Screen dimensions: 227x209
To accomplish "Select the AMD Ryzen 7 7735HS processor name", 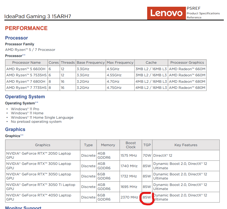I will [26, 88].
